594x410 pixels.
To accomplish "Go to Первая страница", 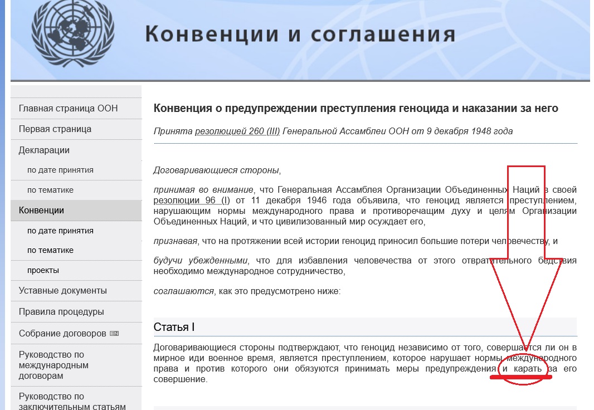I will pyautogui.click(x=55, y=129).
